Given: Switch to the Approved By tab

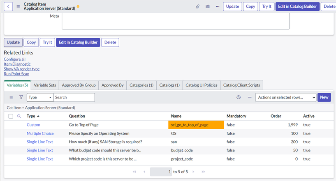Looking at the screenshot, I should coord(113,85).
